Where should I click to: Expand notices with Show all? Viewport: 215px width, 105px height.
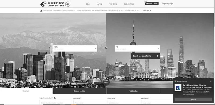coord(146,10)
